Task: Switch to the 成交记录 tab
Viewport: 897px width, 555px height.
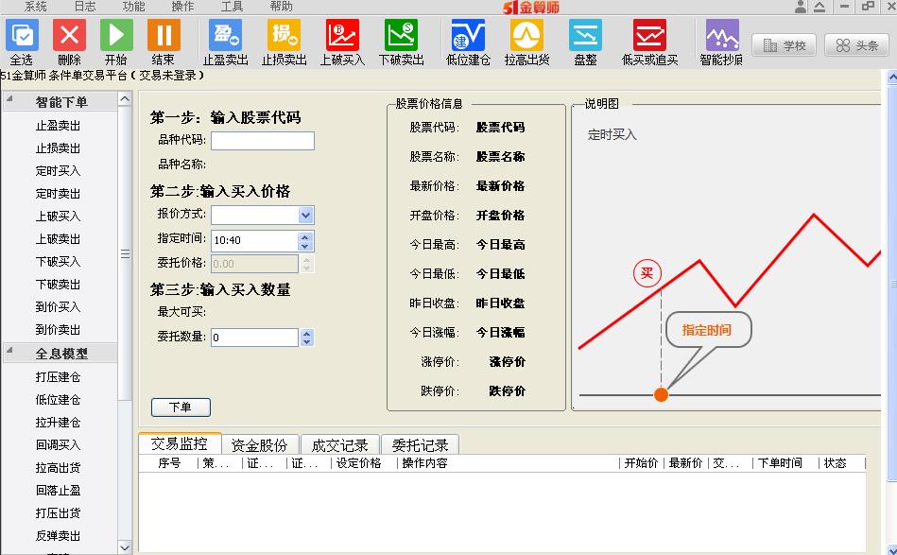Action: pyautogui.click(x=339, y=444)
